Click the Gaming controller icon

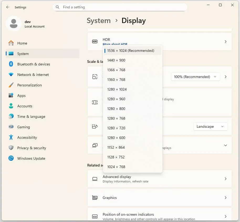tap(11, 127)
